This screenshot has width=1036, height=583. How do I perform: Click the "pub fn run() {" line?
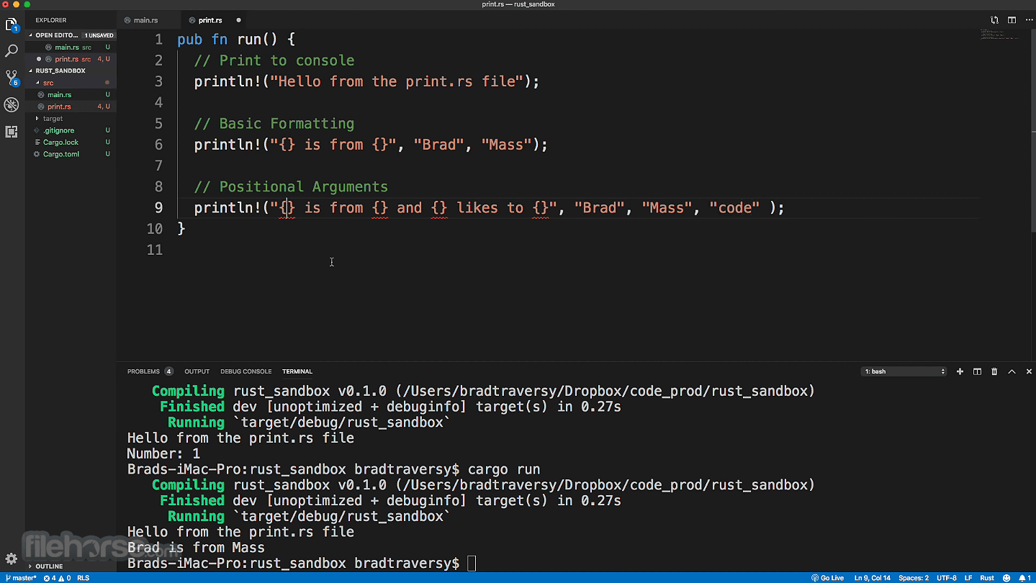(236, 40)
